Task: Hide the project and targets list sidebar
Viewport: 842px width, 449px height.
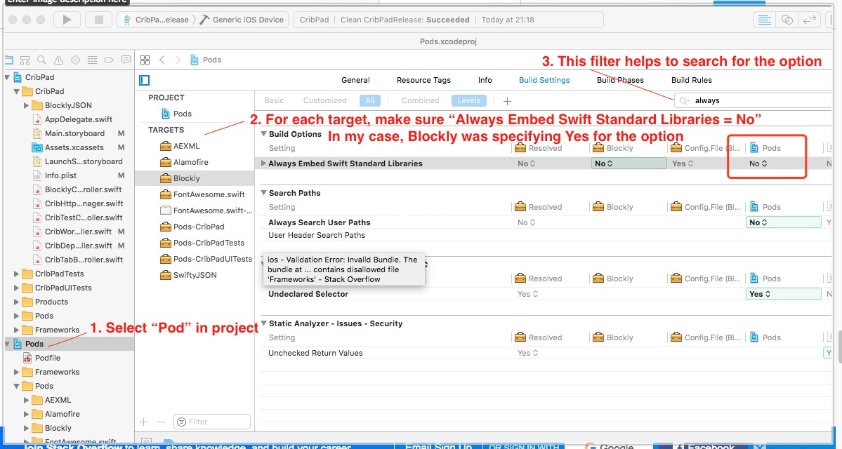Action: [x=144, y=81]
